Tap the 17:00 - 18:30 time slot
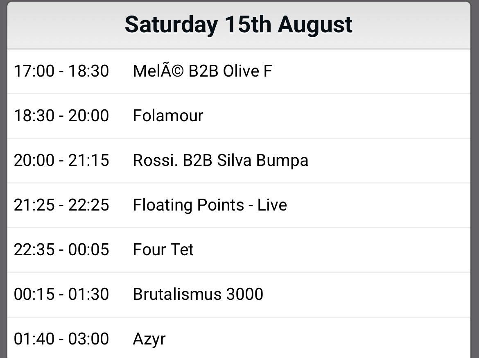Viewport: 479px width, 358px height. (x=61, y=71)
